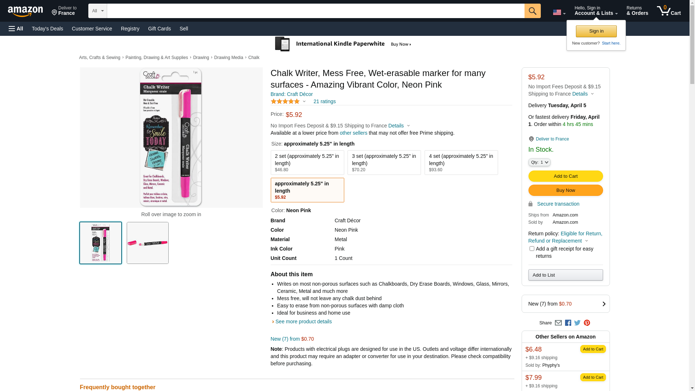This screenshot has height=391, width=695.
Task: Expand the star ratings popover arrow
Action: (304, 102)
